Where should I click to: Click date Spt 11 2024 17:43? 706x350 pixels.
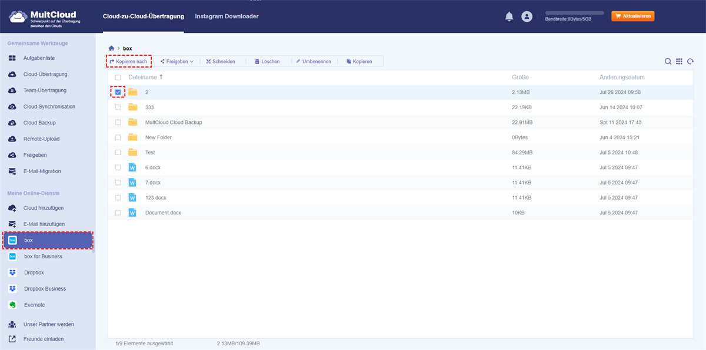coord(620,122)
